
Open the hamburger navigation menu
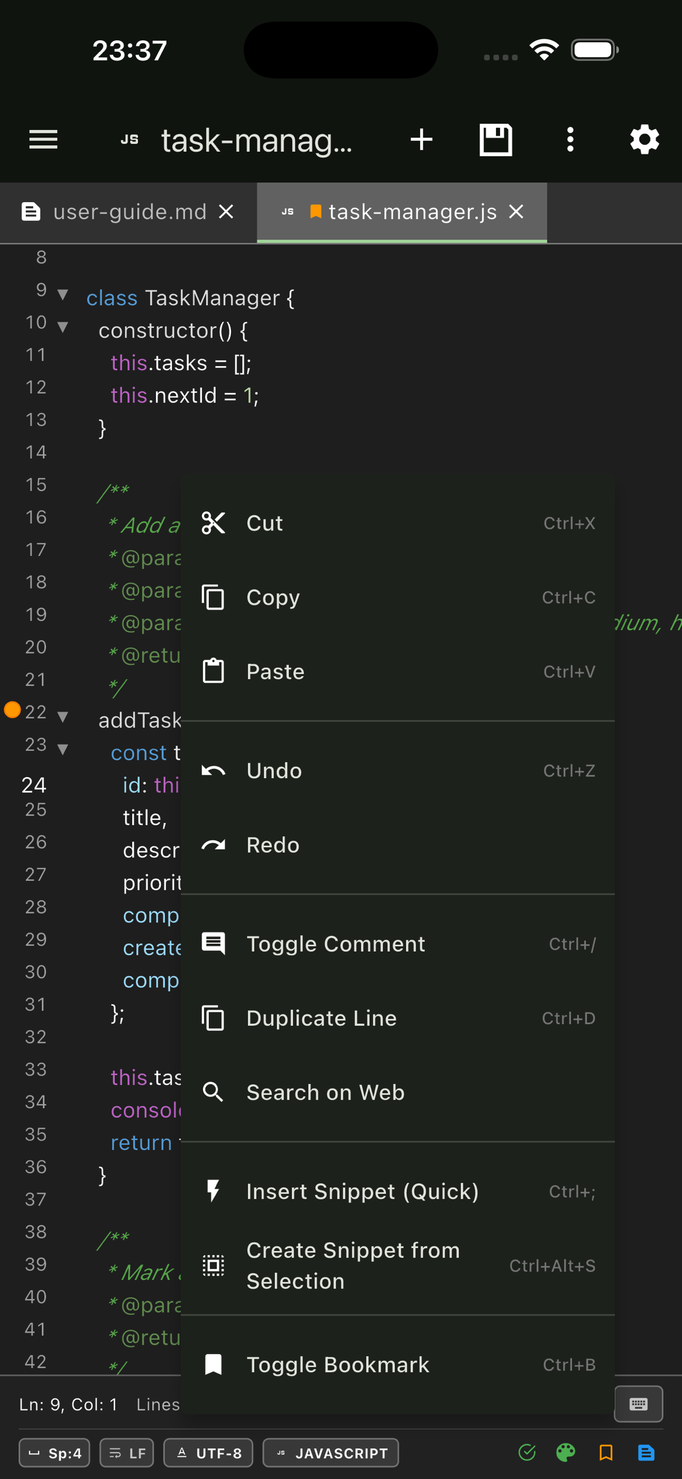tap(44, 140)
